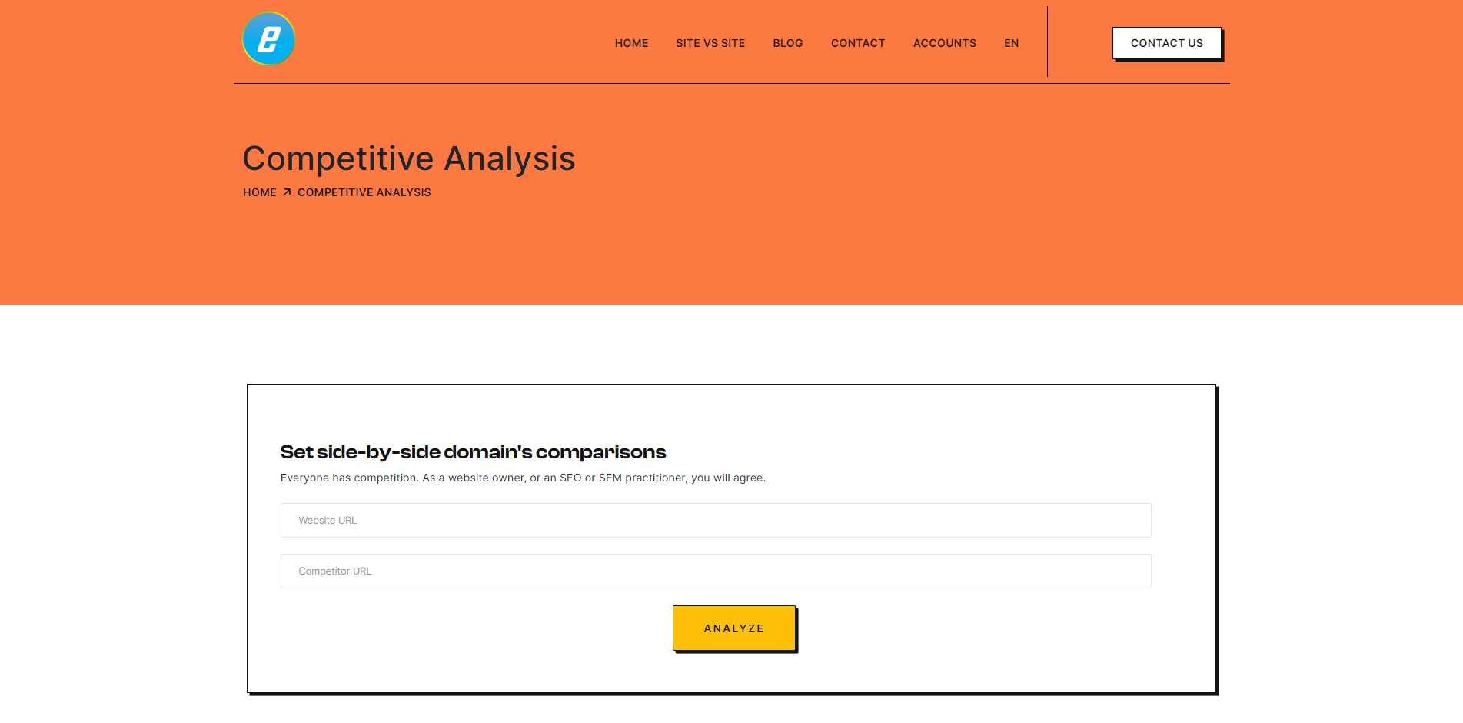This screenshot has width=1463, height=723.
Task: Click the Competitive Analysis page title
Action: [409, 158]
